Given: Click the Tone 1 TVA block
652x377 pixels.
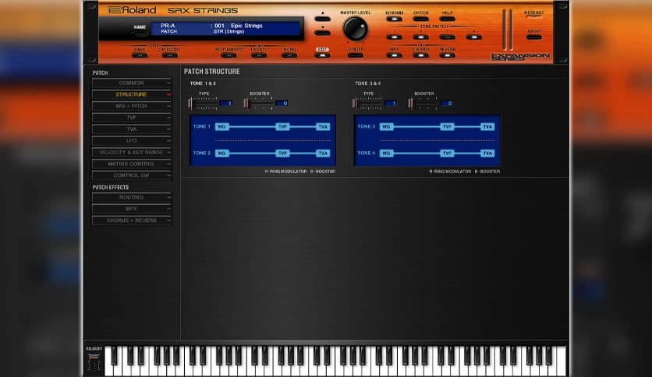Looking at the screenshot, I should click(x=323, y=127).
